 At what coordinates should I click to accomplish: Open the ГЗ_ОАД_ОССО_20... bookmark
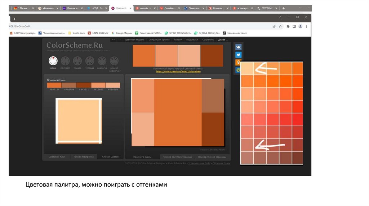(207, 33)
